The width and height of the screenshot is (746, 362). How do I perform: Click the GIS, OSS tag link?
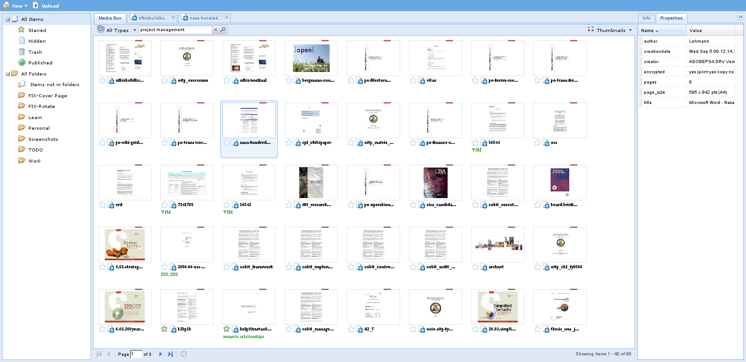pyautogui.click(x=169, y=274)
